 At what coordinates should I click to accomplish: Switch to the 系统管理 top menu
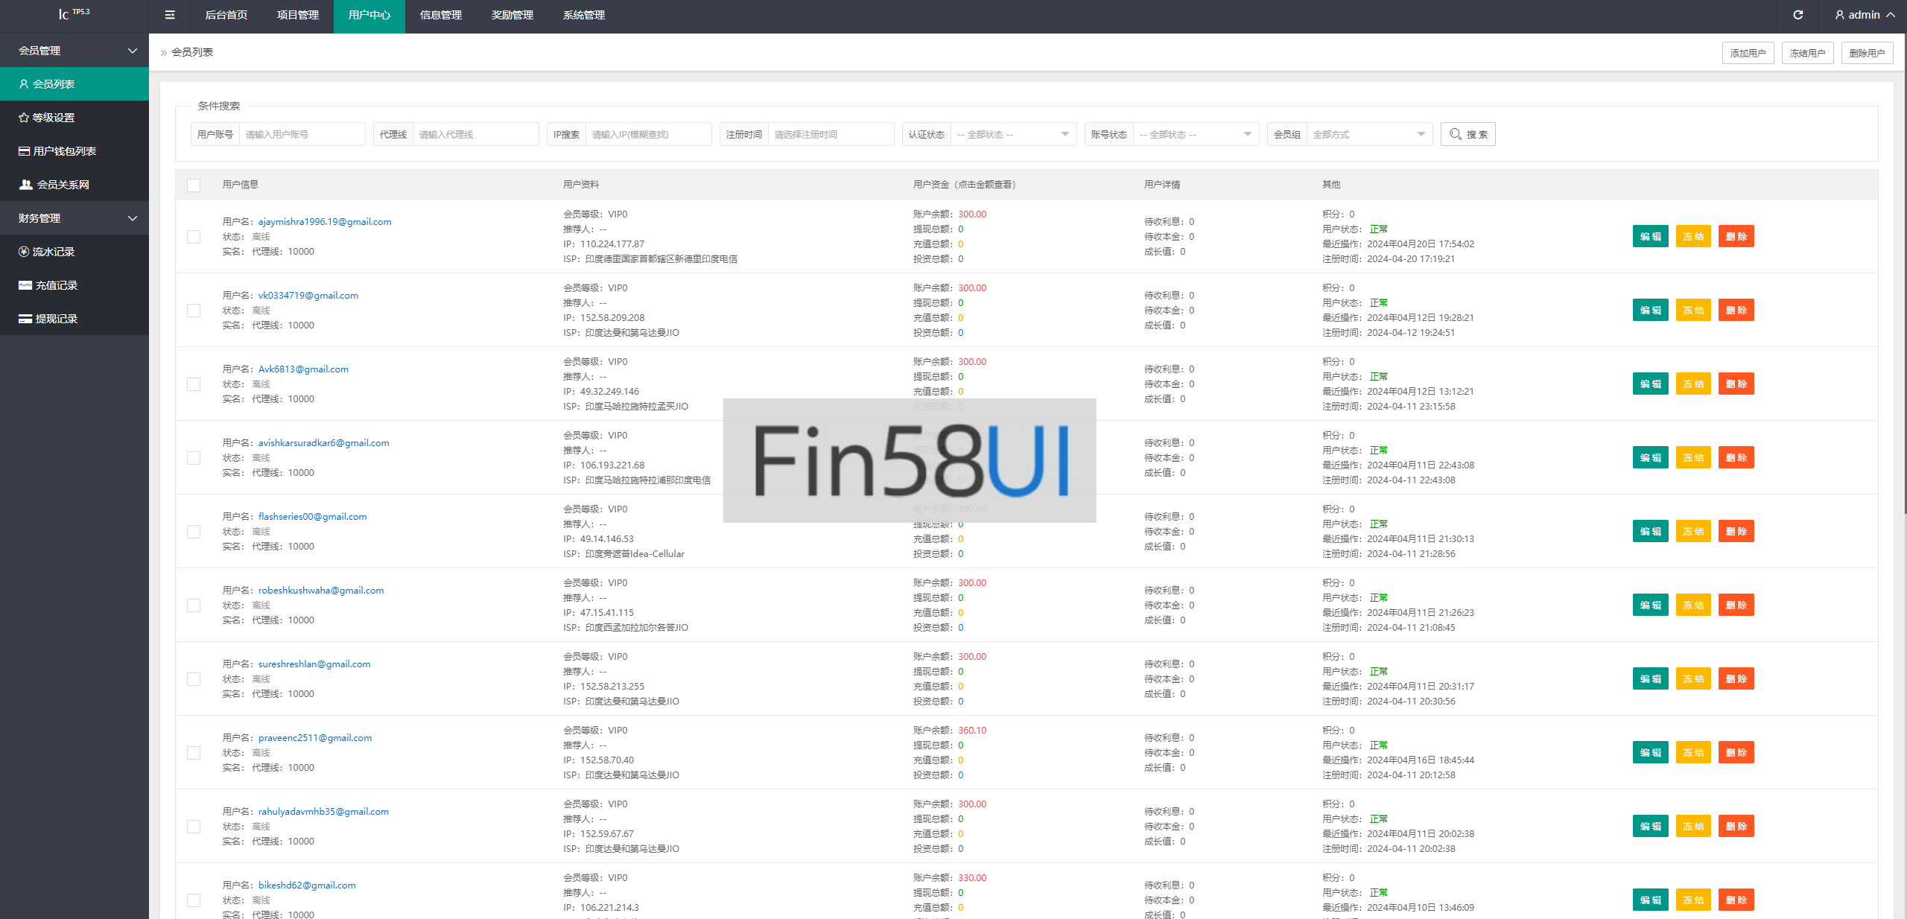pos(583,15)
